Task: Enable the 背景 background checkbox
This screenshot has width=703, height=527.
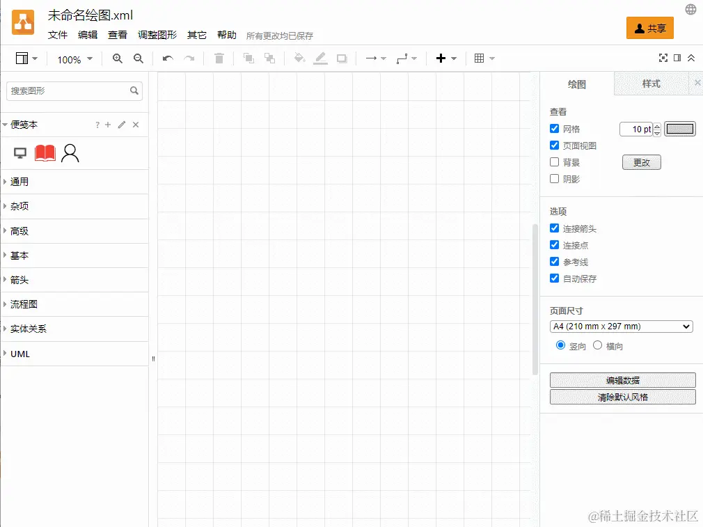Action: pos(555,162)
